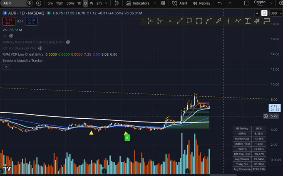Create an Alert

pyautogui.click(x=180, y=3)
